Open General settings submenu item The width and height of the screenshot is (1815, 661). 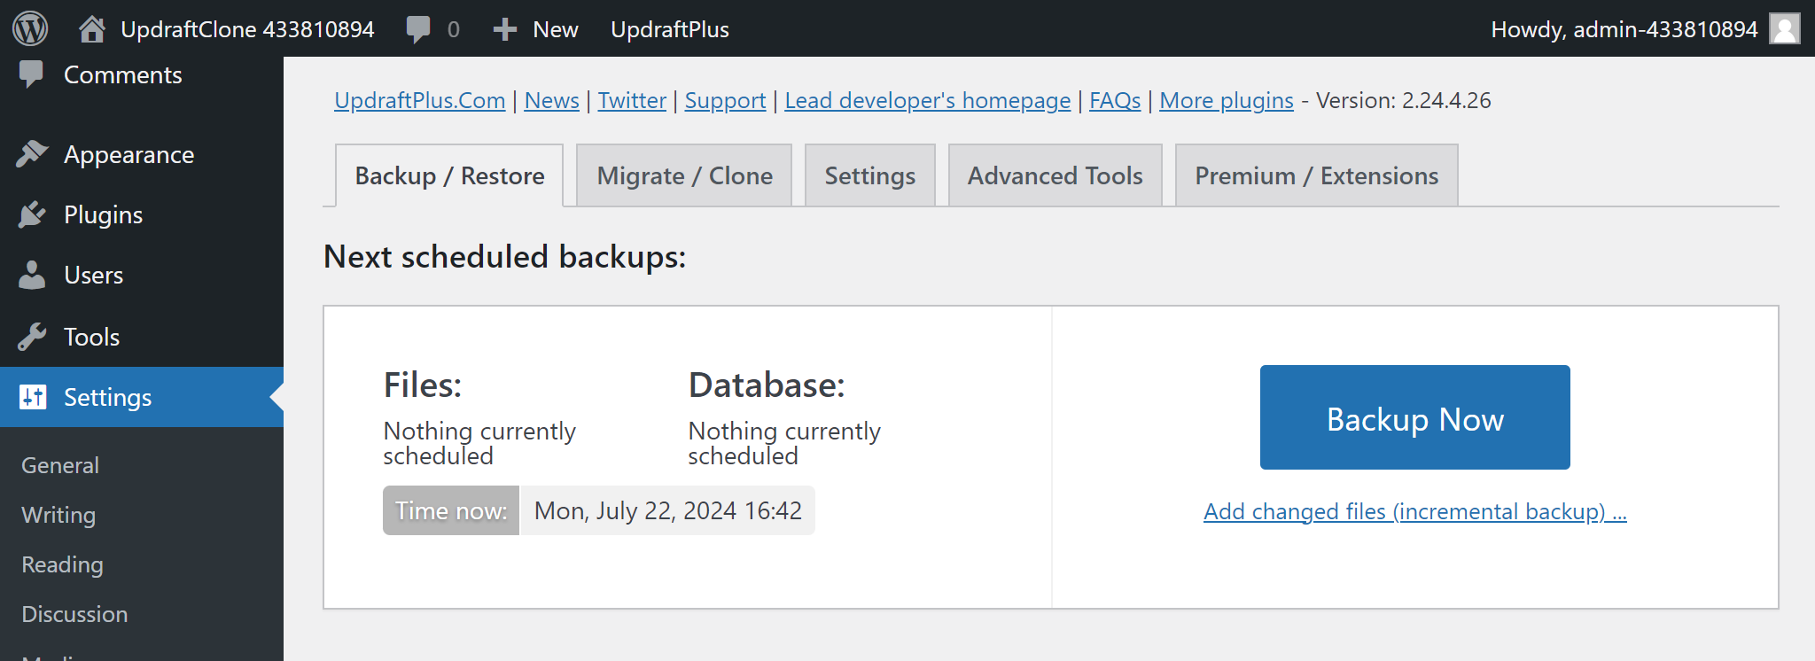pyautogui.click(x=60, y=465)
